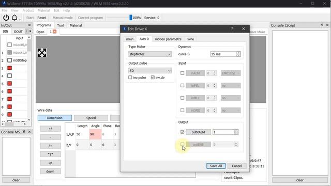Adjust the 100% speed slider handle
The width and height of the screenshot is (331, 186).
pyautogui.click(x=131, y=18)
